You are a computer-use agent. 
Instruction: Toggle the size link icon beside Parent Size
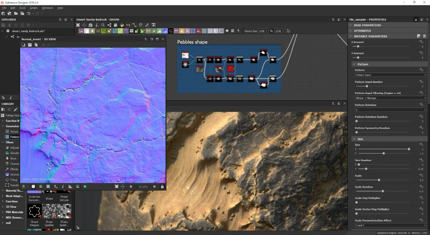(x=271, y=31)
